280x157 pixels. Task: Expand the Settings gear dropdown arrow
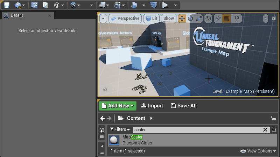(78, 5)
